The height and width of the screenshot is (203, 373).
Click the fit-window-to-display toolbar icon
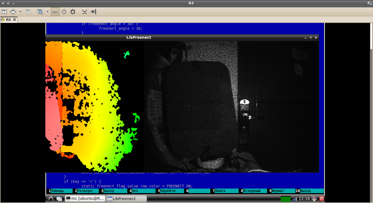click(x=4, y=12)
